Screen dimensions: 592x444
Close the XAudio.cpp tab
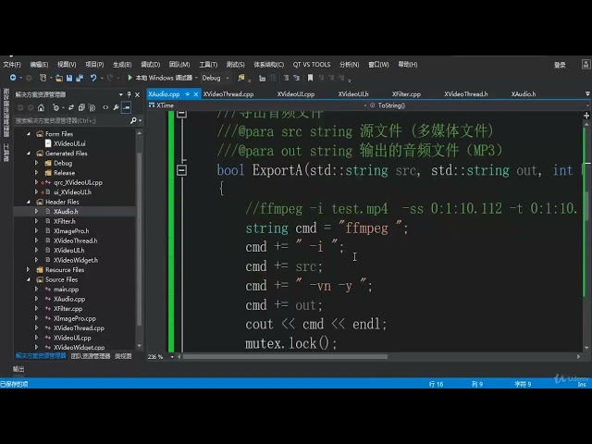pos(195,94)
